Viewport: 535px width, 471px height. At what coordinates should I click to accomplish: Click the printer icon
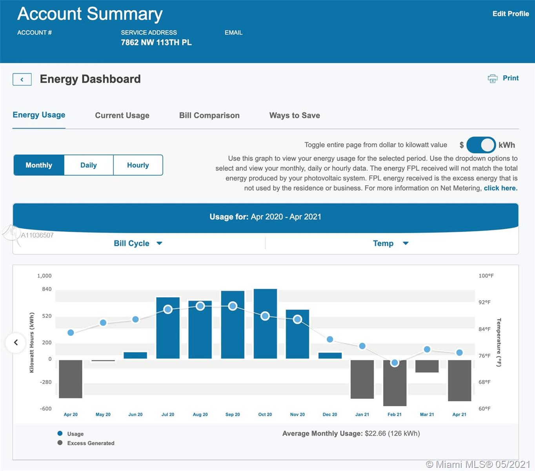492,78
